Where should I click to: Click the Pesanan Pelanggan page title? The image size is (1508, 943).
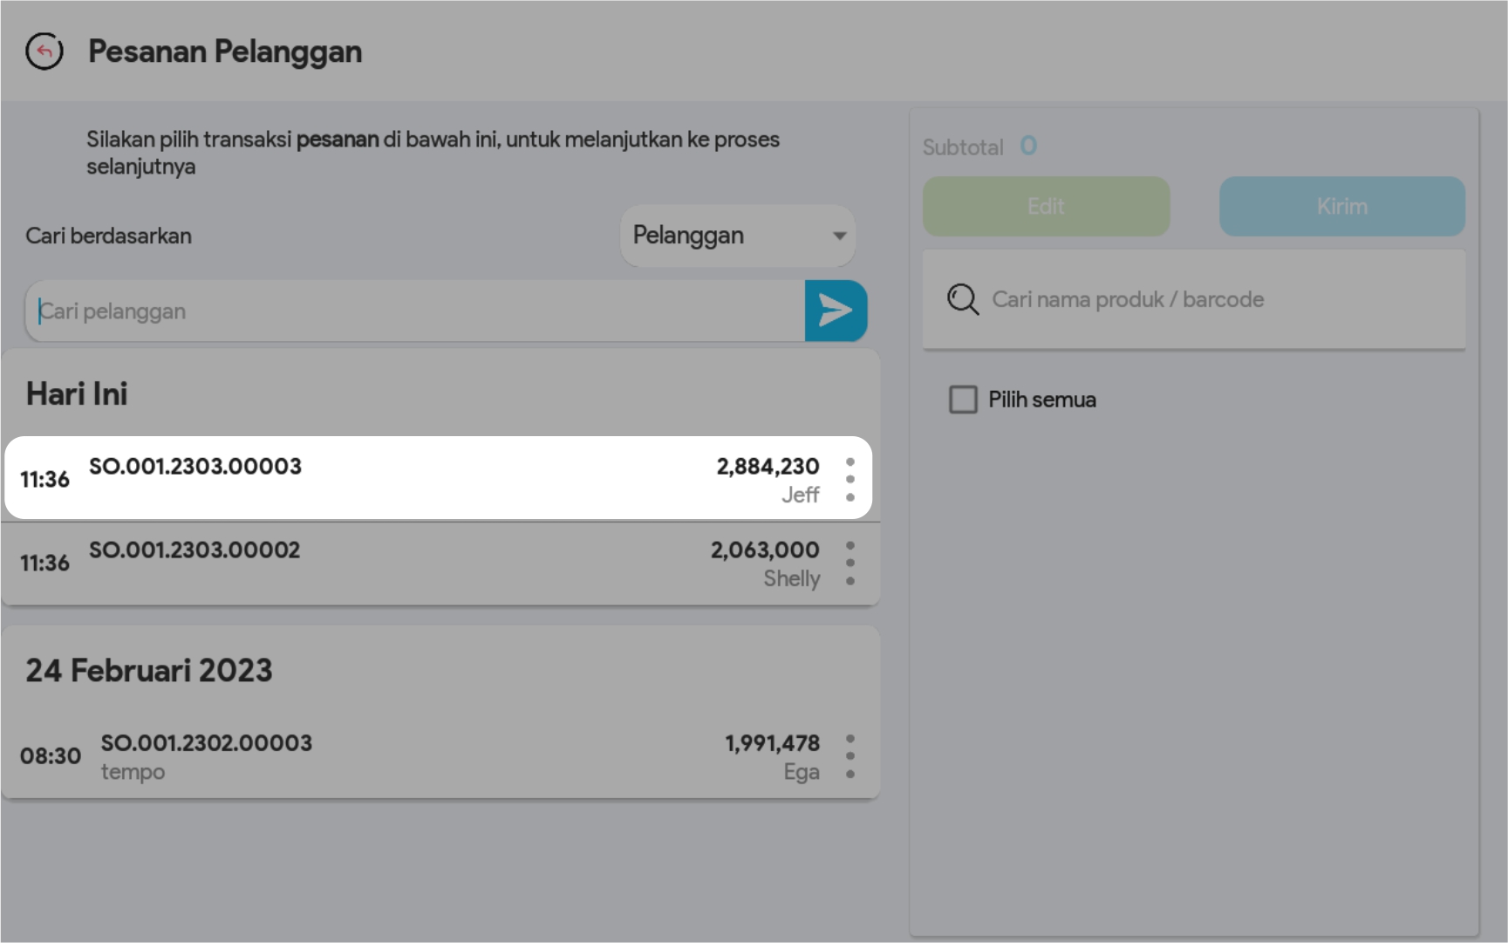click(x=225, y=51)
